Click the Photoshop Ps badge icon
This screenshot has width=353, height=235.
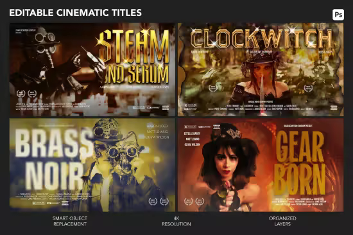[338, 15]
